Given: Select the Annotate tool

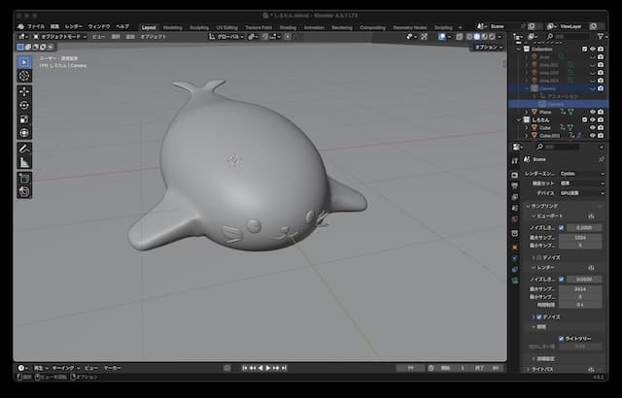Looking at the screenshot, I should coord(24,149).
